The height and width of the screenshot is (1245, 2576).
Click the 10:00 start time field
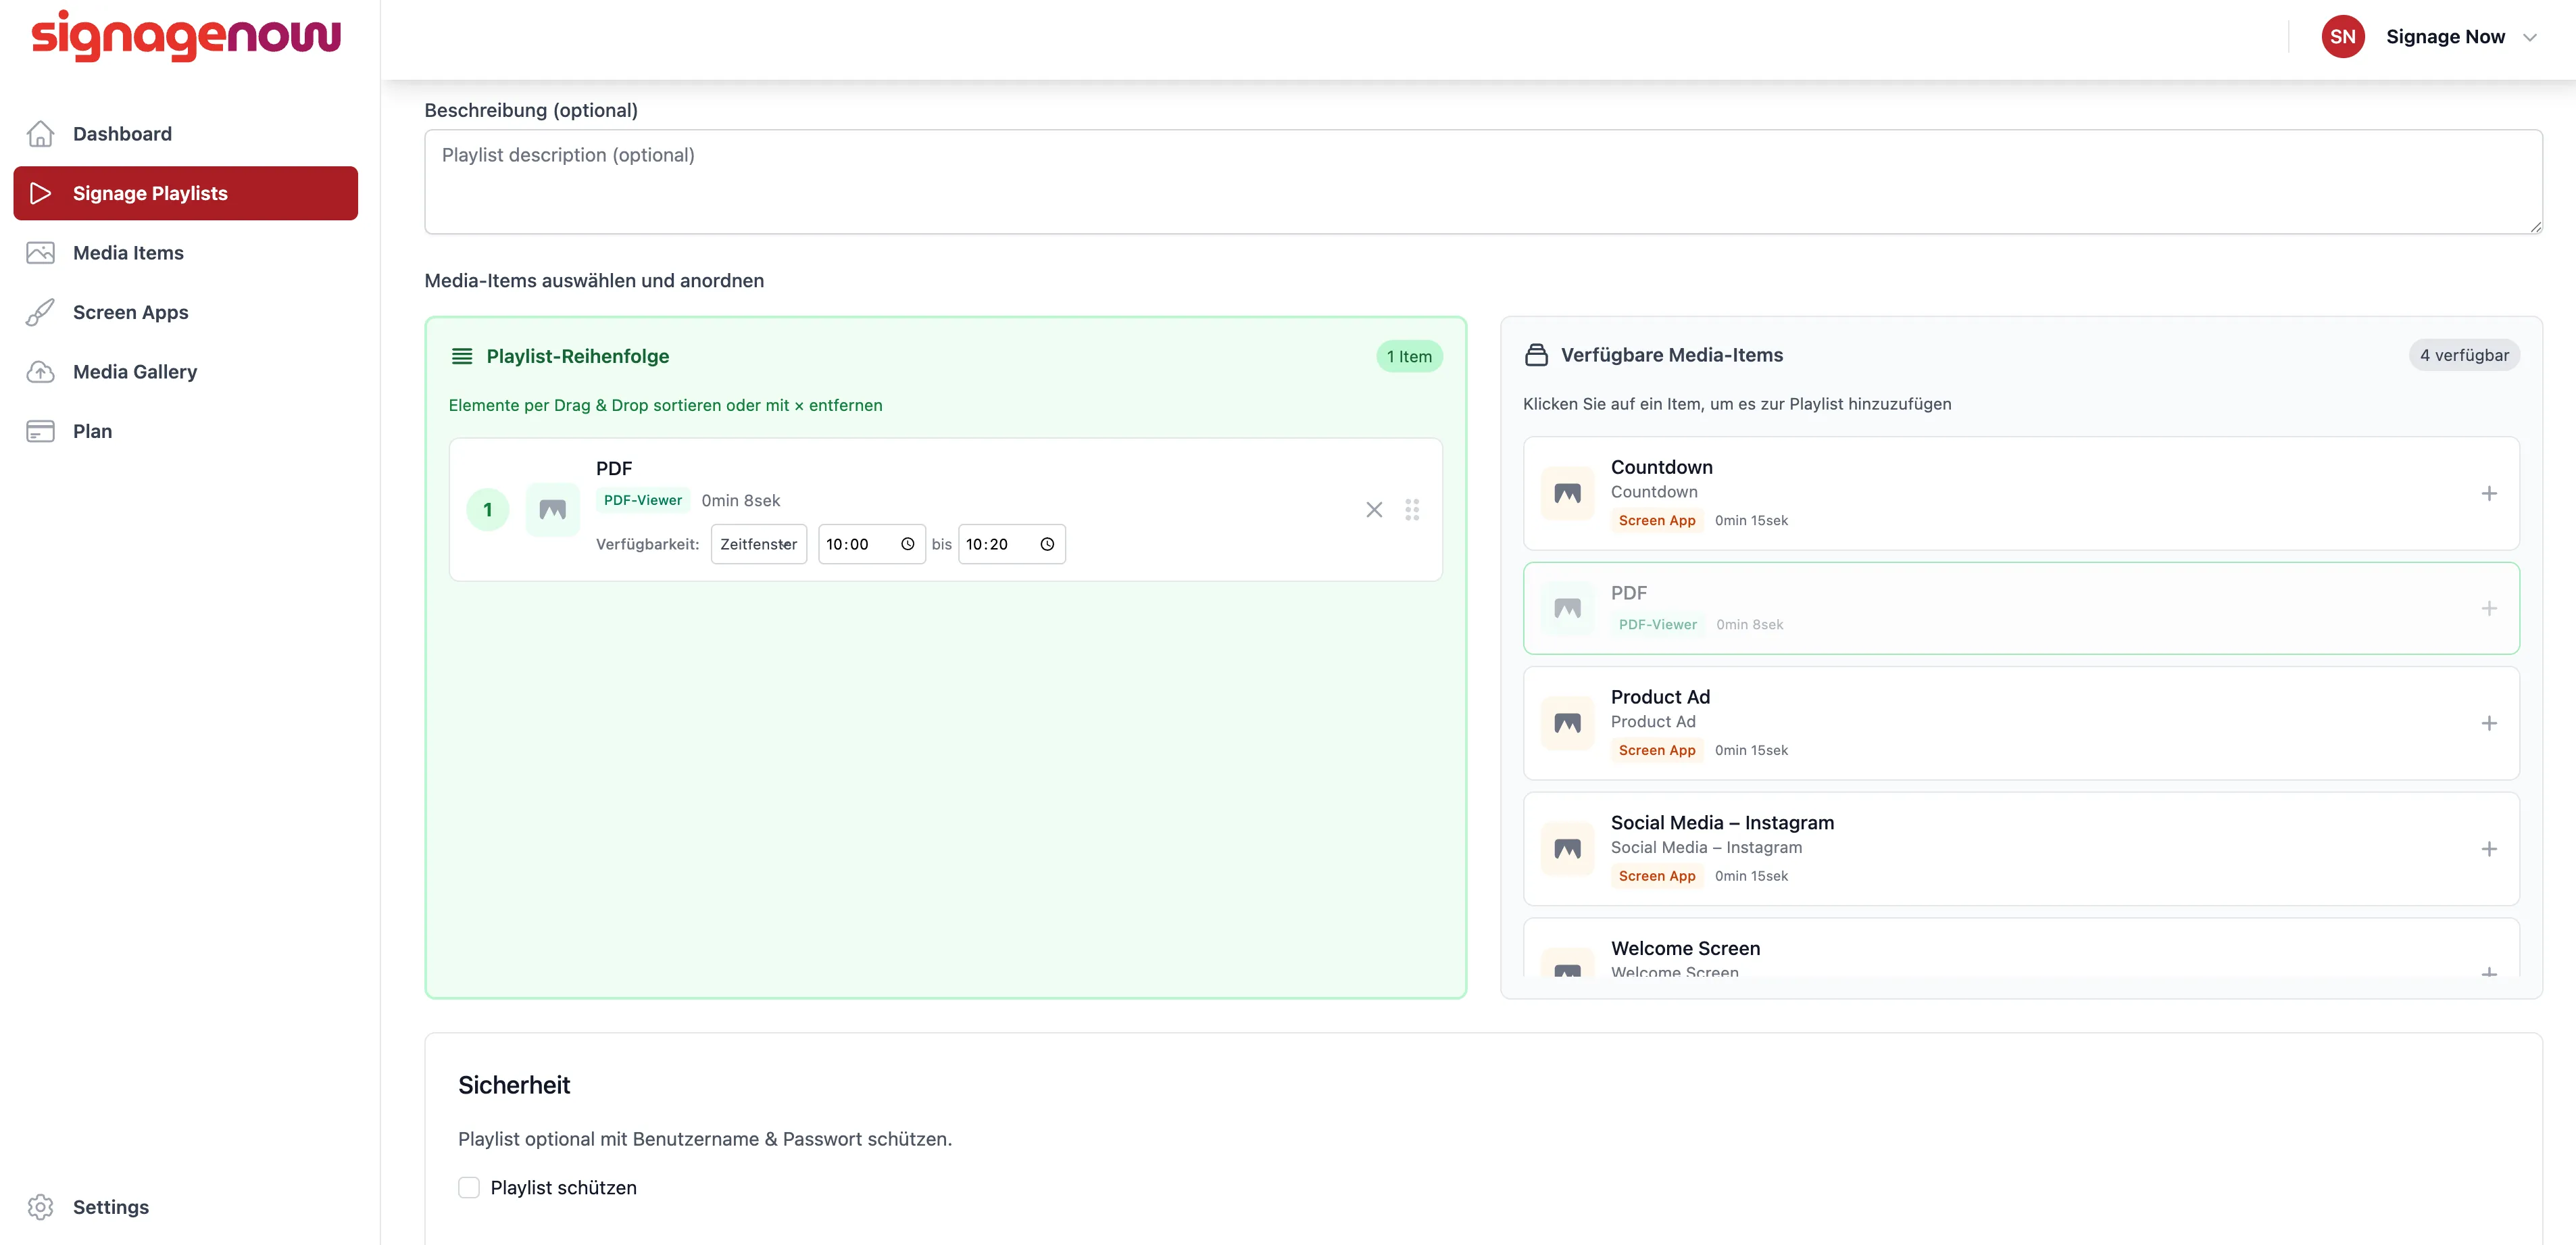(x=871, y=544)
